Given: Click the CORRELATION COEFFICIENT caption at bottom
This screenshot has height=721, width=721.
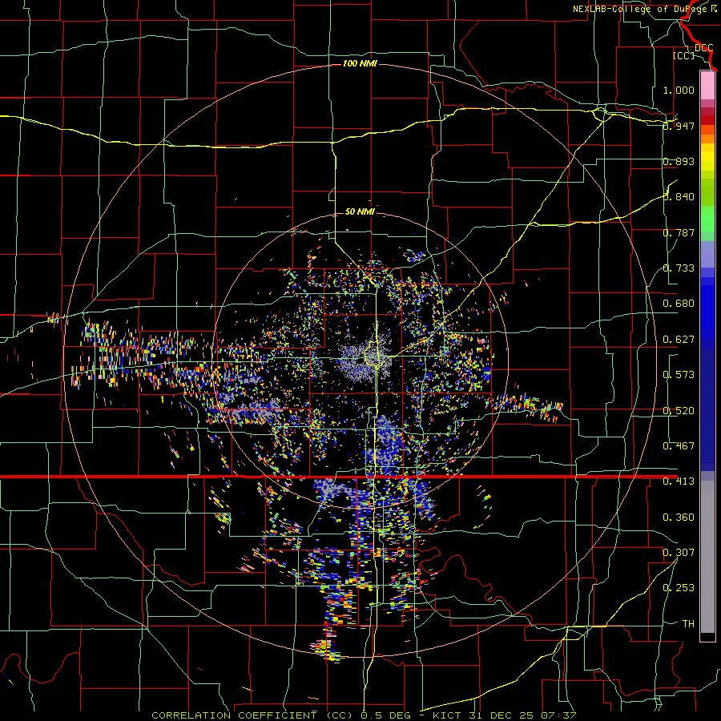Looking at the screenshot, I should click(x=364, y=715).
